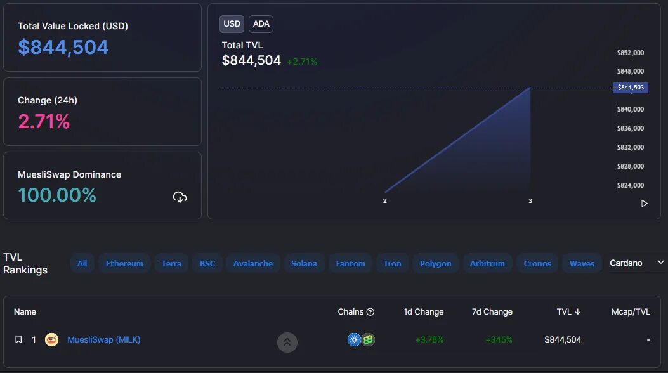Filter rankings by Solana
The image size is (668, 373).
(304, 263)
